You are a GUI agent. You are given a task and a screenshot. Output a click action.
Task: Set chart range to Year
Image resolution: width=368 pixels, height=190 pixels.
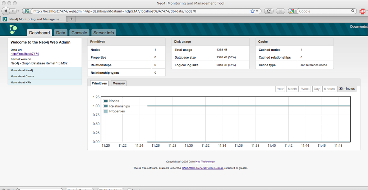tap(280, 89)
